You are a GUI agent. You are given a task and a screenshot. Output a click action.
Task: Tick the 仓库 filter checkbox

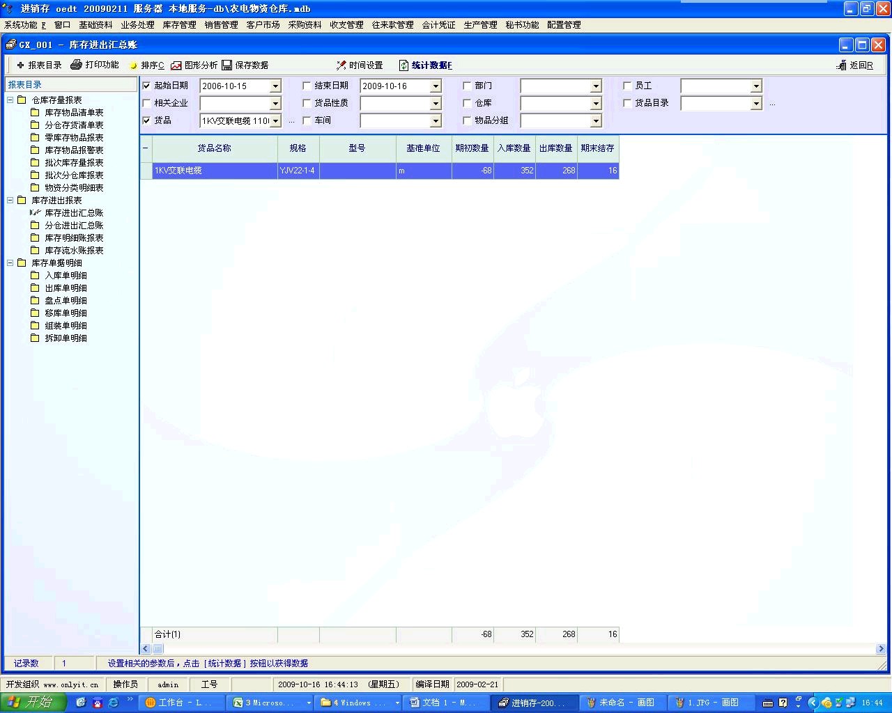(x=467, y=103)
